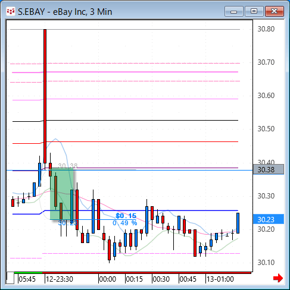Click the red candlestick chart icon in title bar

click(x=11, y=11)
